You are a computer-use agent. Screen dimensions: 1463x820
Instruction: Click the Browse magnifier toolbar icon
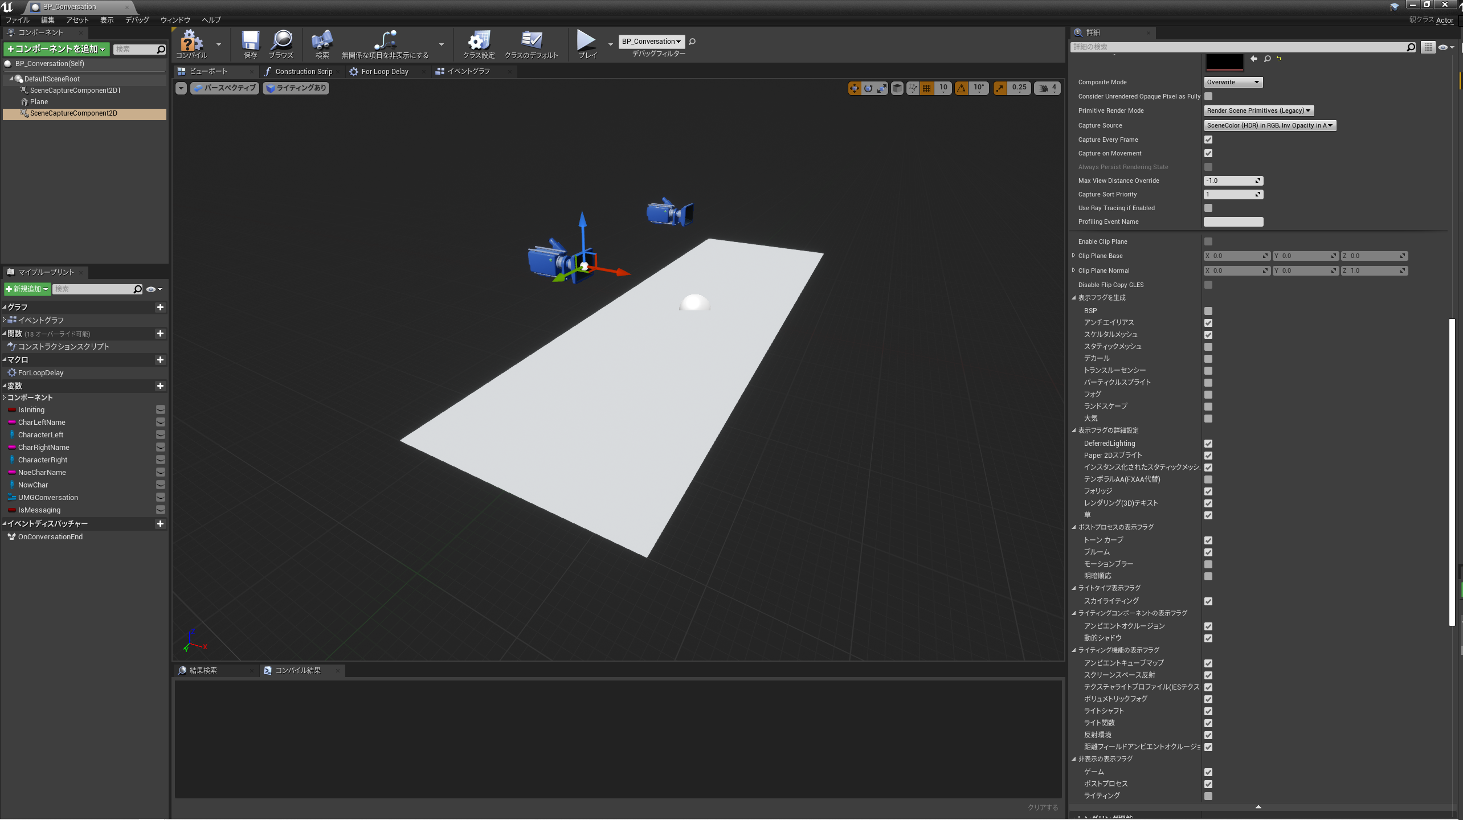pyautogui.click(x=281, y=41)
